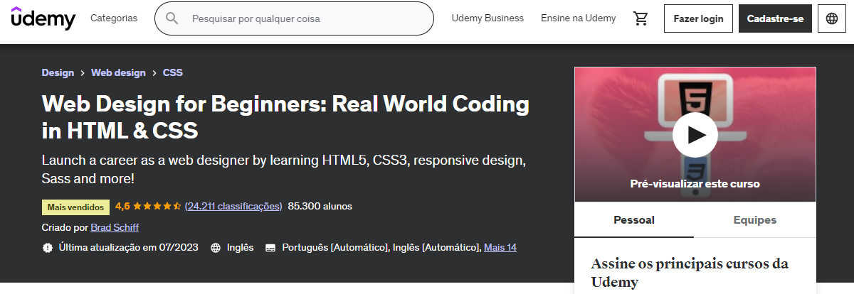Click the Fazer login button
Viewport: 854px width, 294px height.
click(698, 18)
